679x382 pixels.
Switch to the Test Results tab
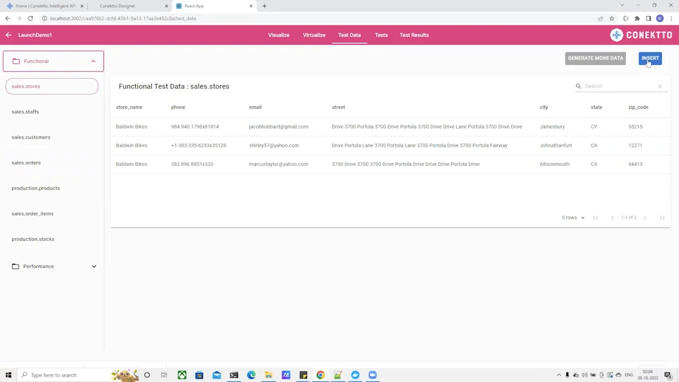[414, 35]
